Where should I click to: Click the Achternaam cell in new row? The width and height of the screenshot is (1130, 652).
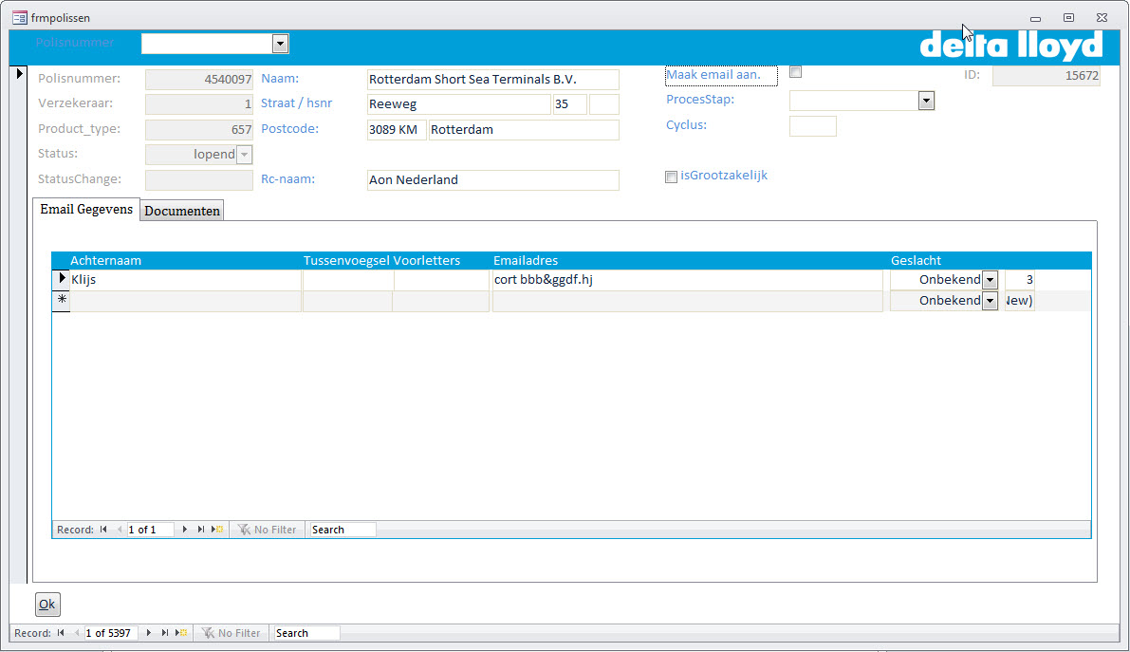coord(185,301)
